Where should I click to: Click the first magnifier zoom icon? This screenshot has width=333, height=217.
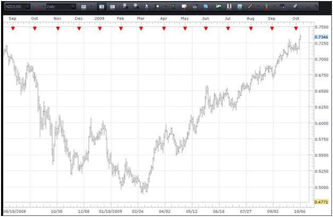[125, 6]
